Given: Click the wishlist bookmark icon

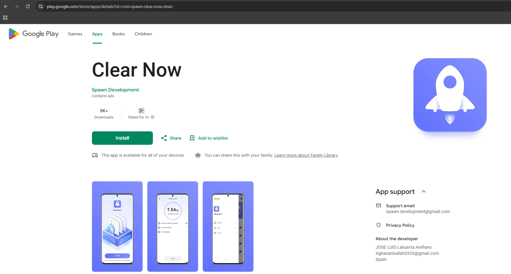Looking at the screenshot, I should pos(192,138).
